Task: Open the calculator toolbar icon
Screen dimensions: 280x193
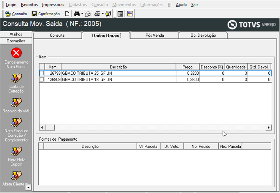Action: click(120, 14)
